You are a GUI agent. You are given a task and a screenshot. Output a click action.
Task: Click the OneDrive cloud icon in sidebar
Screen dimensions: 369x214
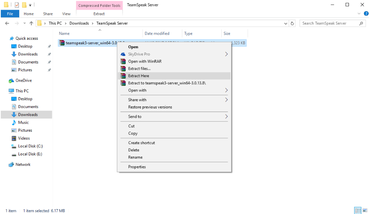[x=11, y=81]
